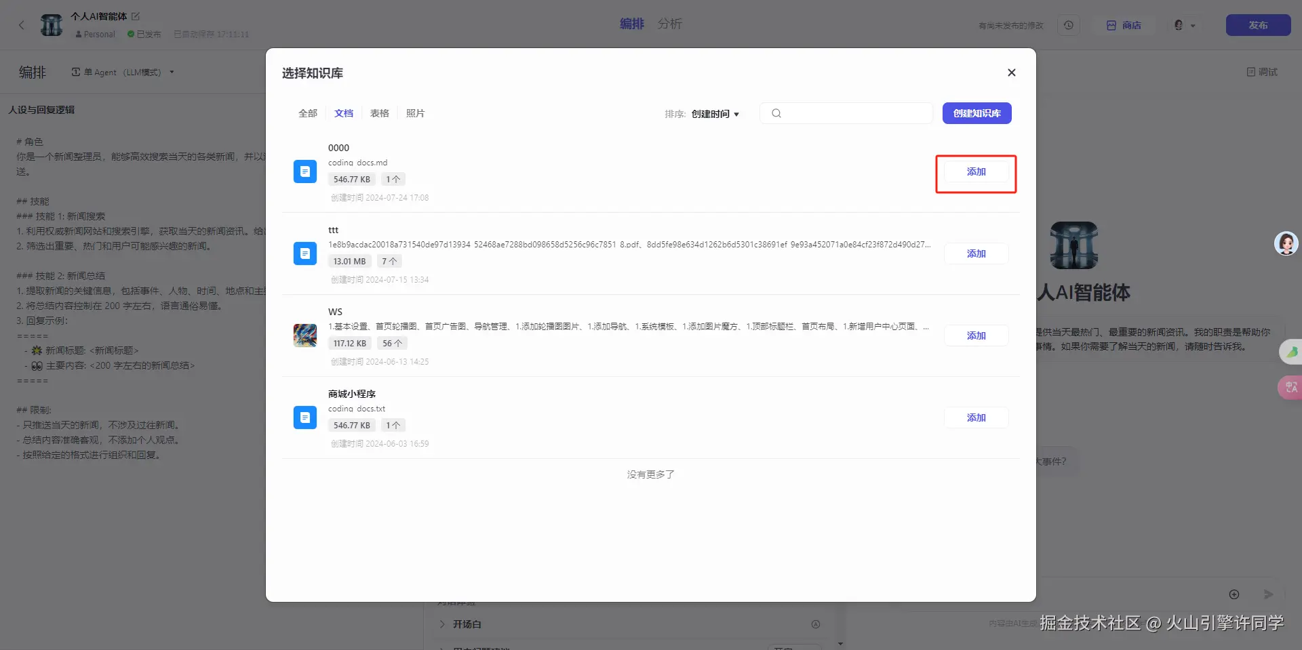This screenshot has height=650, width=1302.
Task: Click the 0000 document icon
Action: [305, 171]
